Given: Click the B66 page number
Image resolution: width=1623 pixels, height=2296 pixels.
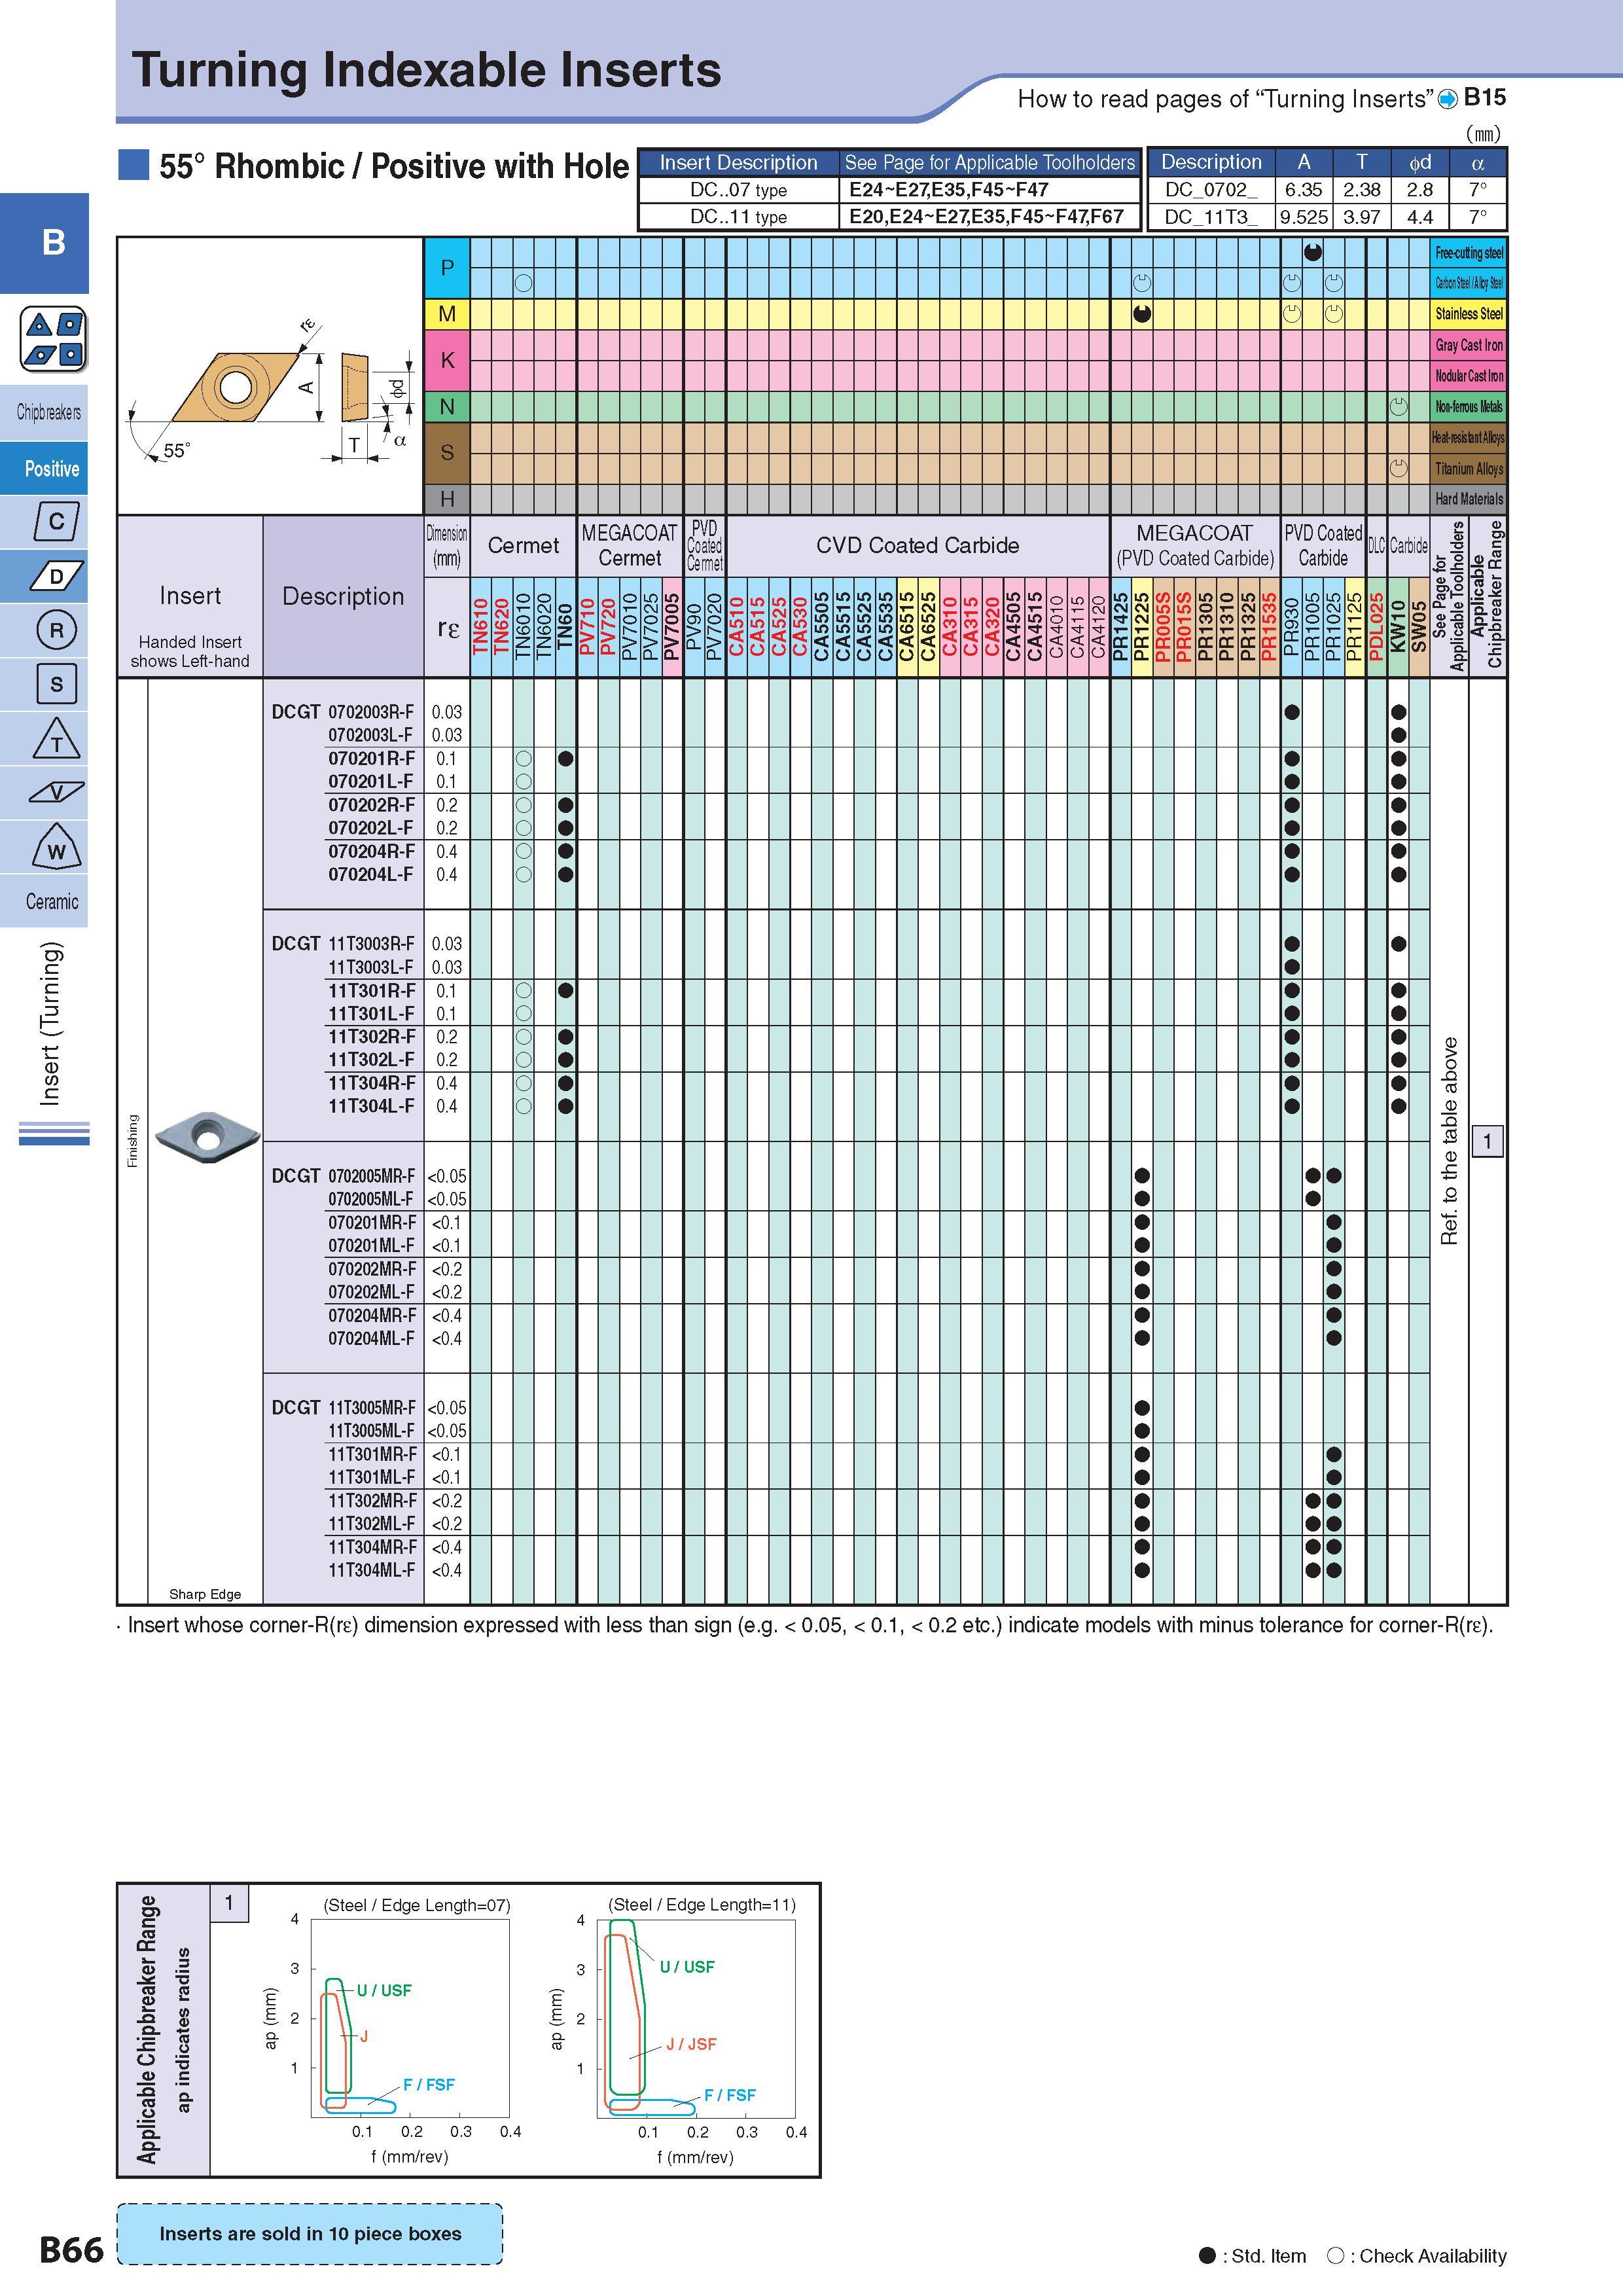Looking at the screenshot, I should [x=71, y=2250].
